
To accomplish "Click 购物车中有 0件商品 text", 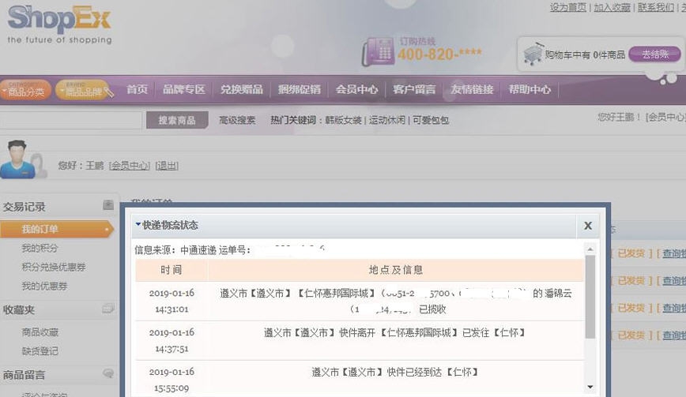I will [585, 54].
